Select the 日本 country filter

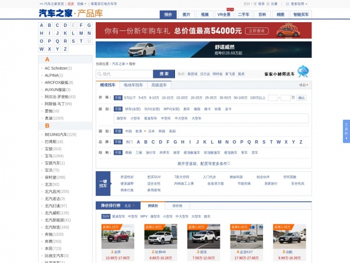pyautogui.click(x=151, y=131)
